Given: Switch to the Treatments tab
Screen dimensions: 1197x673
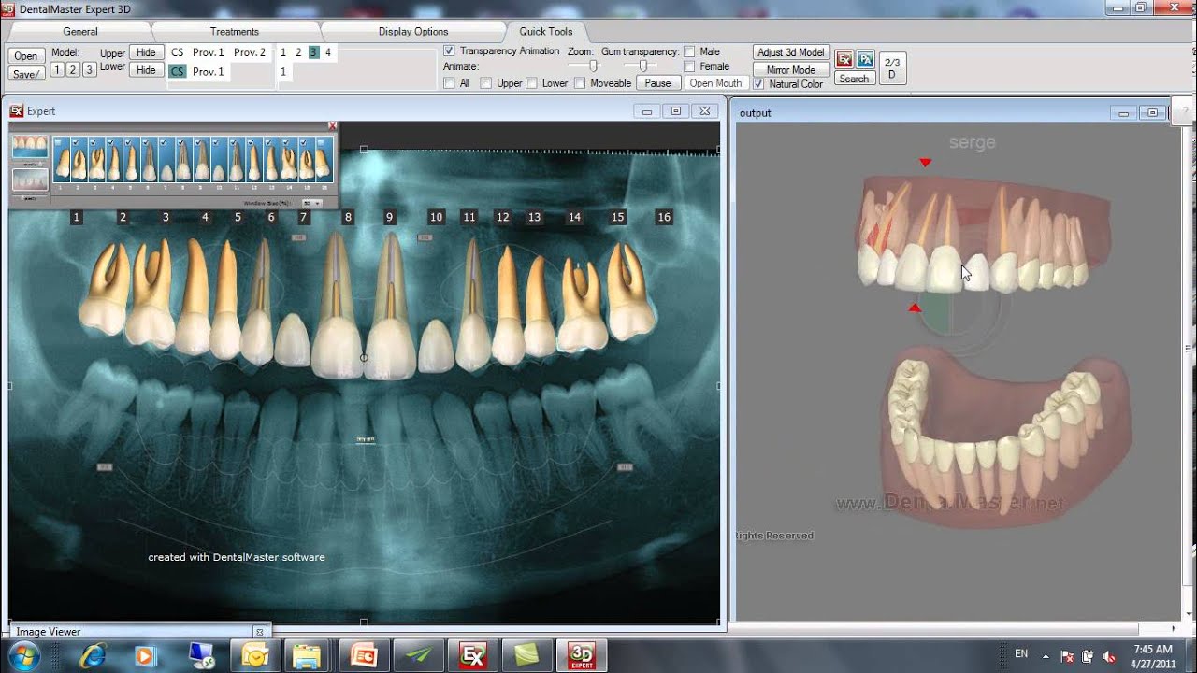Looking at the screenshot, I should [235, 31].
